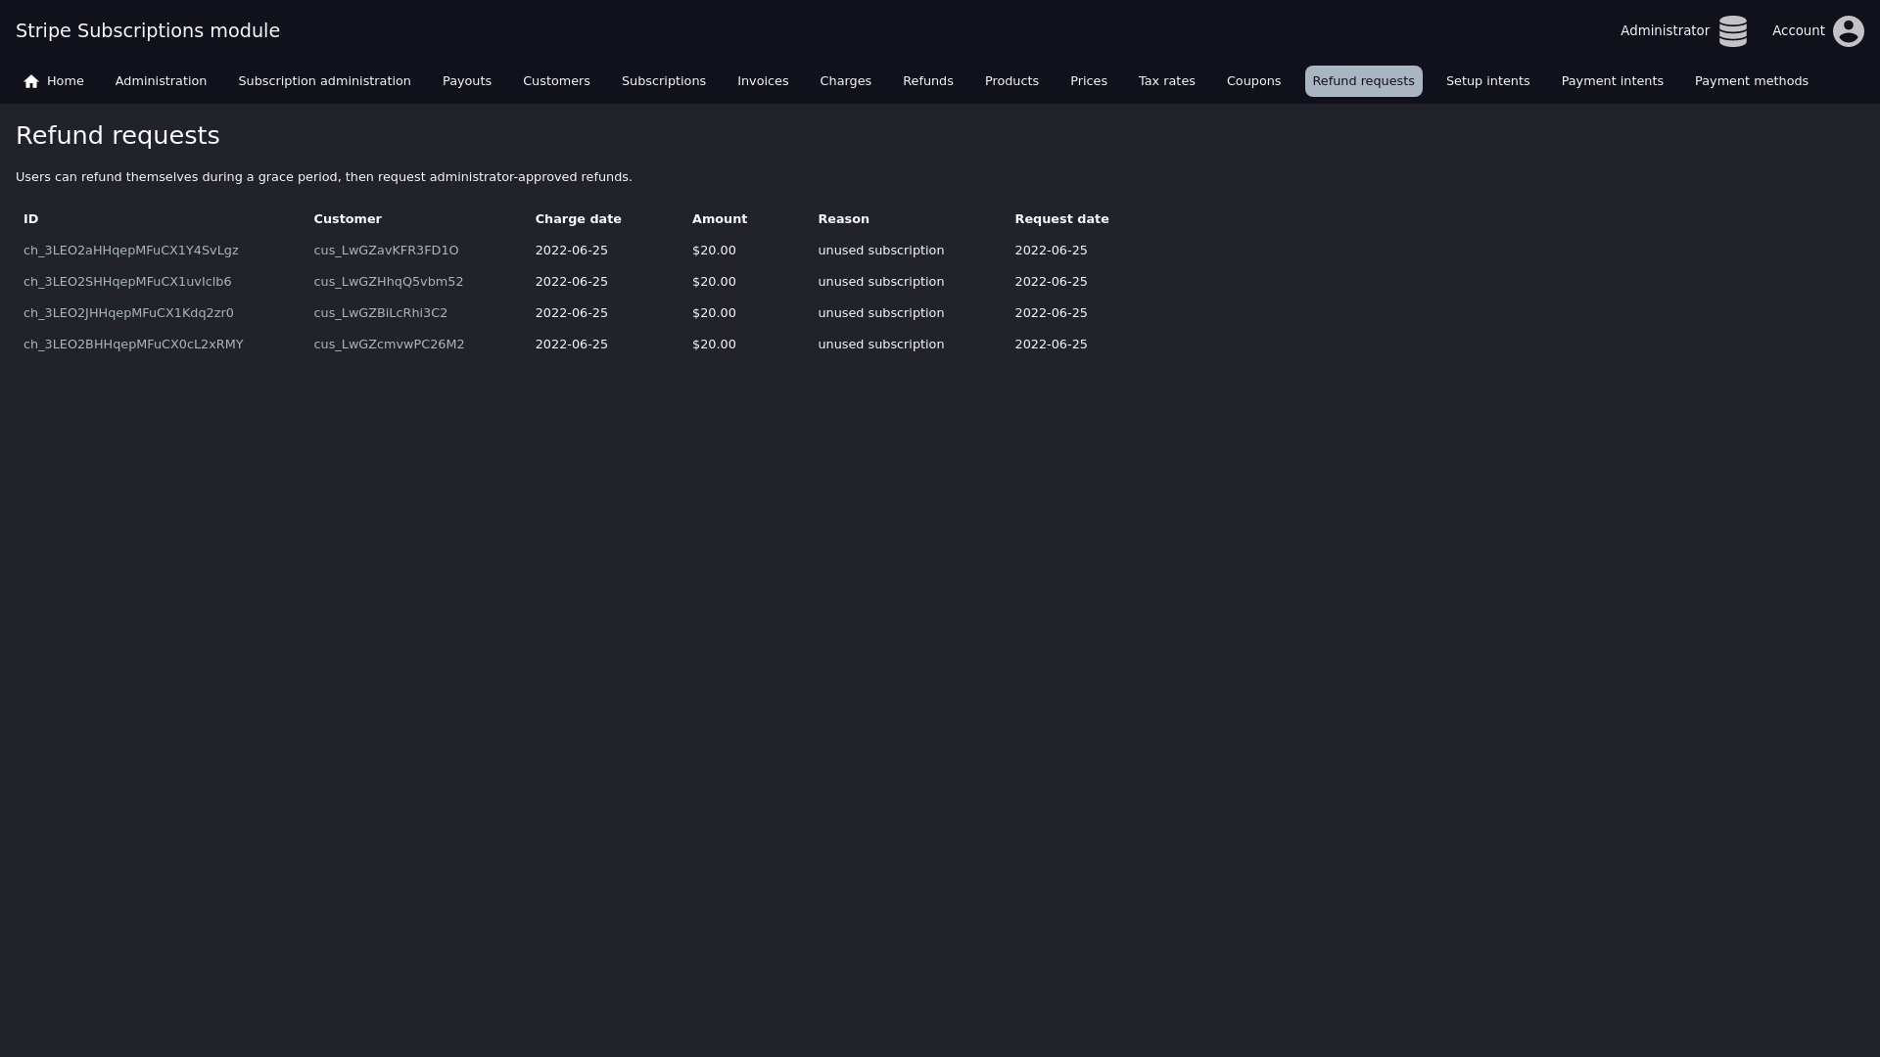Click the Account user avatar icon

1848,31
